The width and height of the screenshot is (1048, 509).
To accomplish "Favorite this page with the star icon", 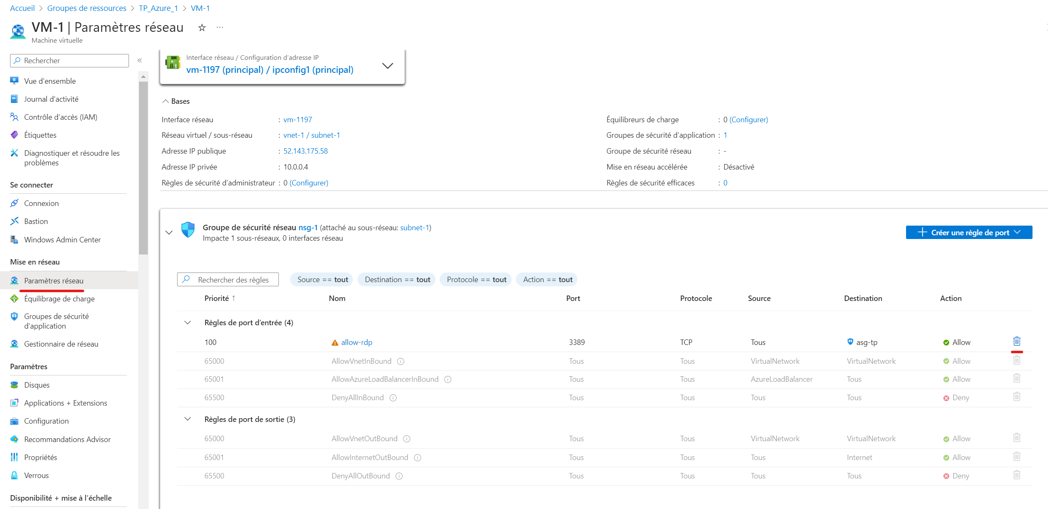I will click(x=202, y=28).
